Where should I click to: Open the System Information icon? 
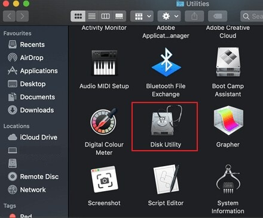[x=228, y=179]
